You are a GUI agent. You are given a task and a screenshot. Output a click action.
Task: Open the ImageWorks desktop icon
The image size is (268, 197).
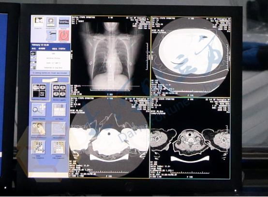[51, 22]
